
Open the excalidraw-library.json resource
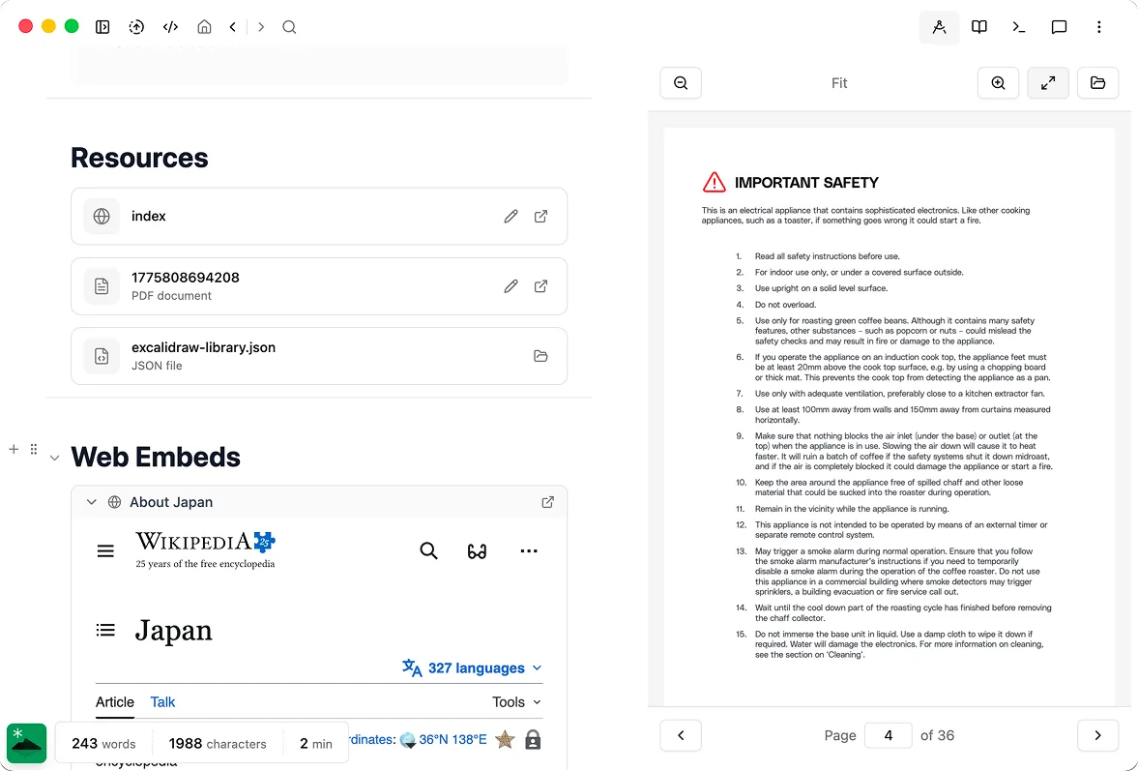tap(319, 356)
